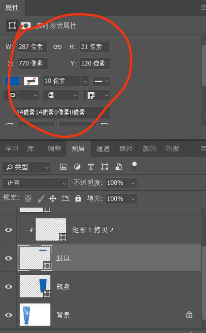The image size is (206, 333).
Task: Hide the 矩形 1 拷贝 2 layer
Action: point(8,230)
